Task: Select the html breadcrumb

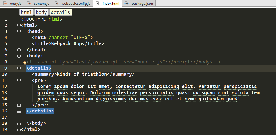Action: click(26, 12)
